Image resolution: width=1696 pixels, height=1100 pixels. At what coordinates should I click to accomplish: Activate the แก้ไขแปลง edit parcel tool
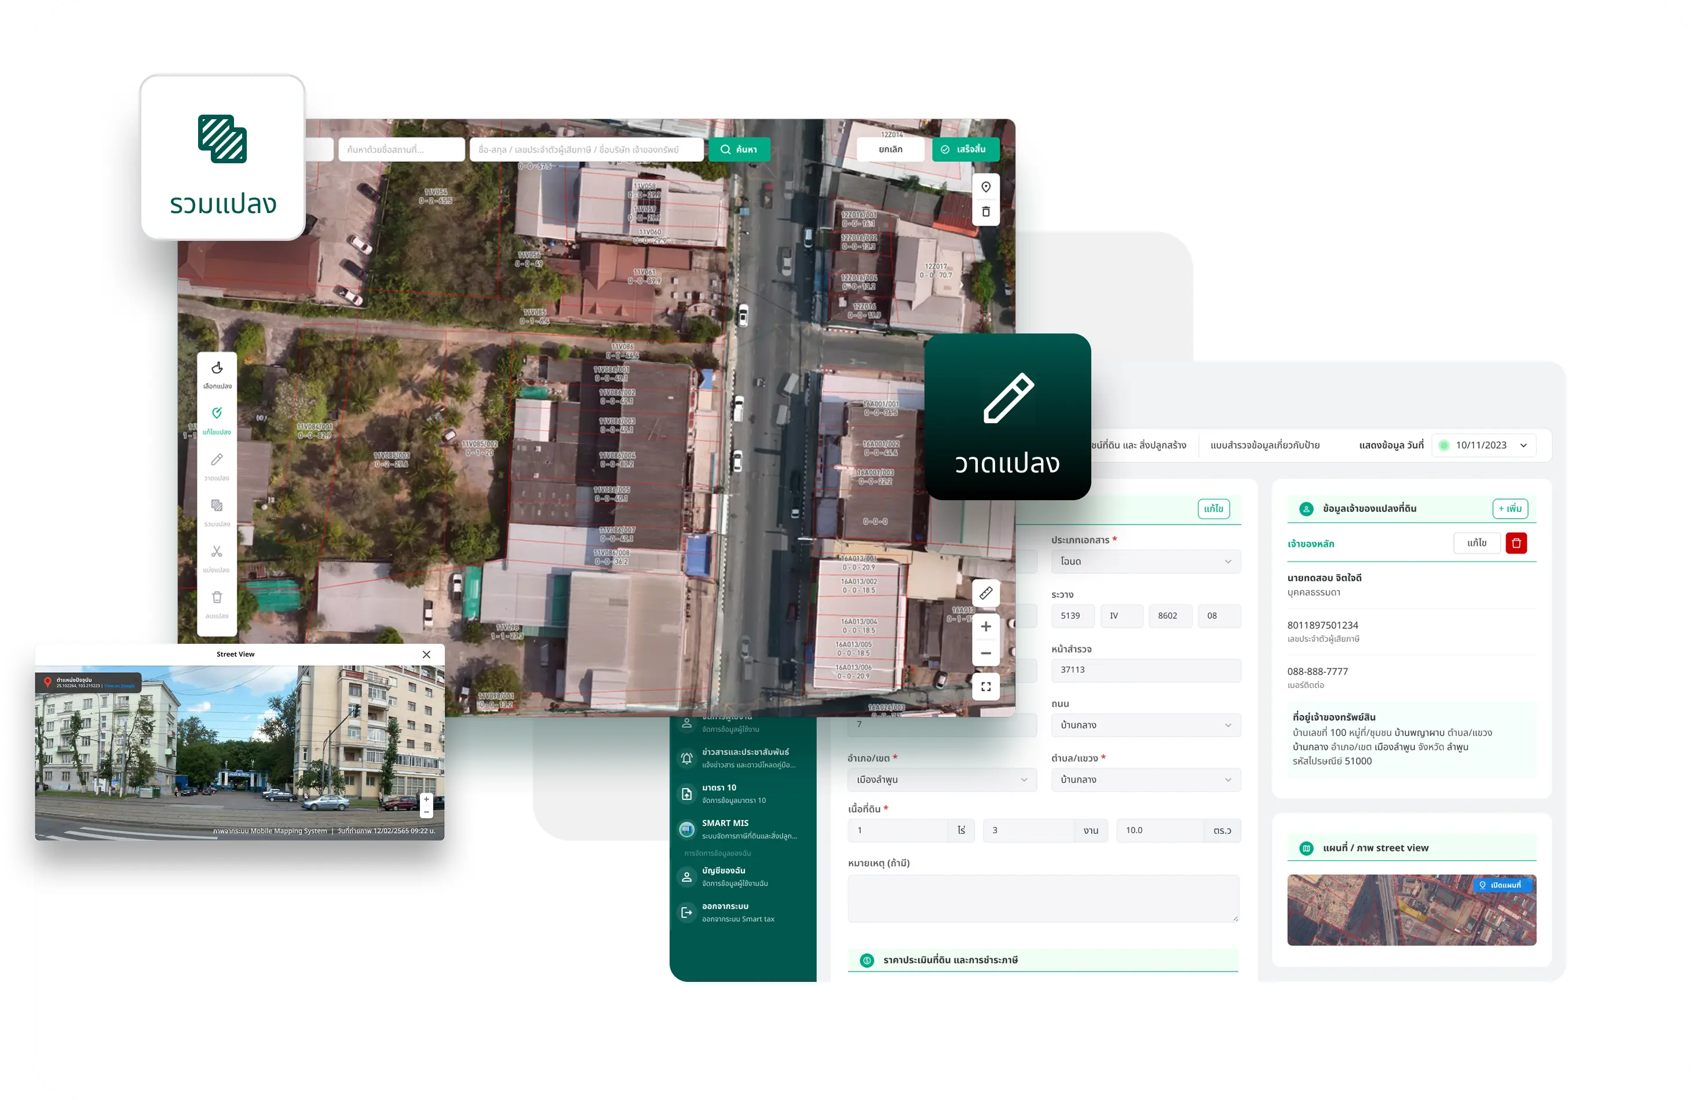click(x=217, y=420)
